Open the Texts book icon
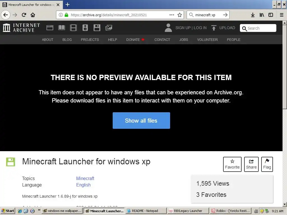Viewport: 287px width, 215px height. pos(61,28)
